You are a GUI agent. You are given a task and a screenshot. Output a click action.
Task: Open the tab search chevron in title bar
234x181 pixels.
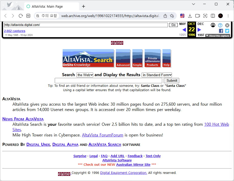[194, 4]
